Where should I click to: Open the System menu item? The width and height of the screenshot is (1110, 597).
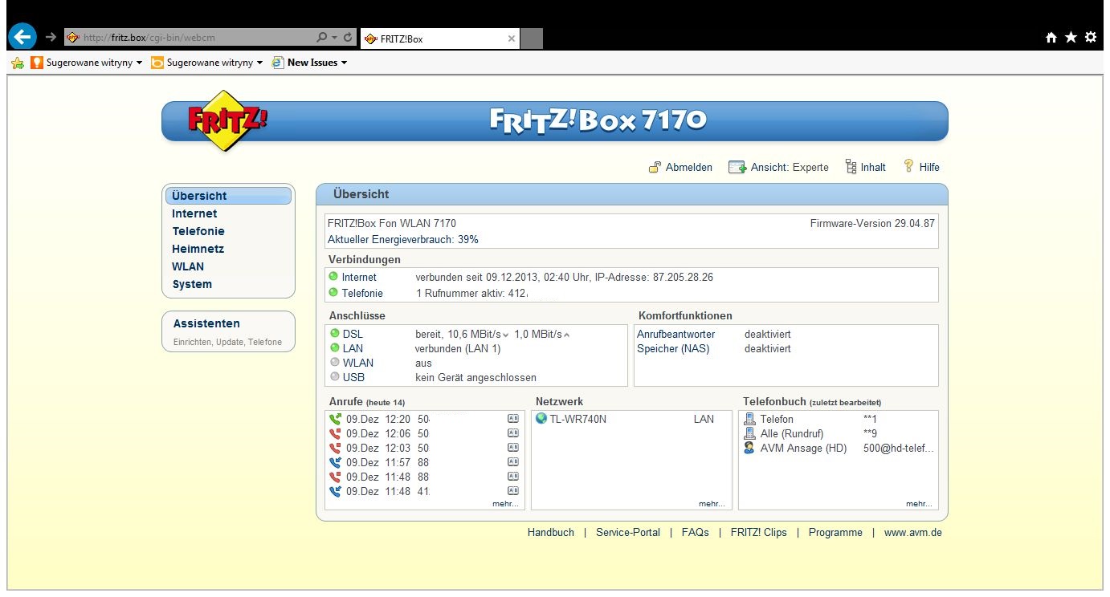pos(192,284)
